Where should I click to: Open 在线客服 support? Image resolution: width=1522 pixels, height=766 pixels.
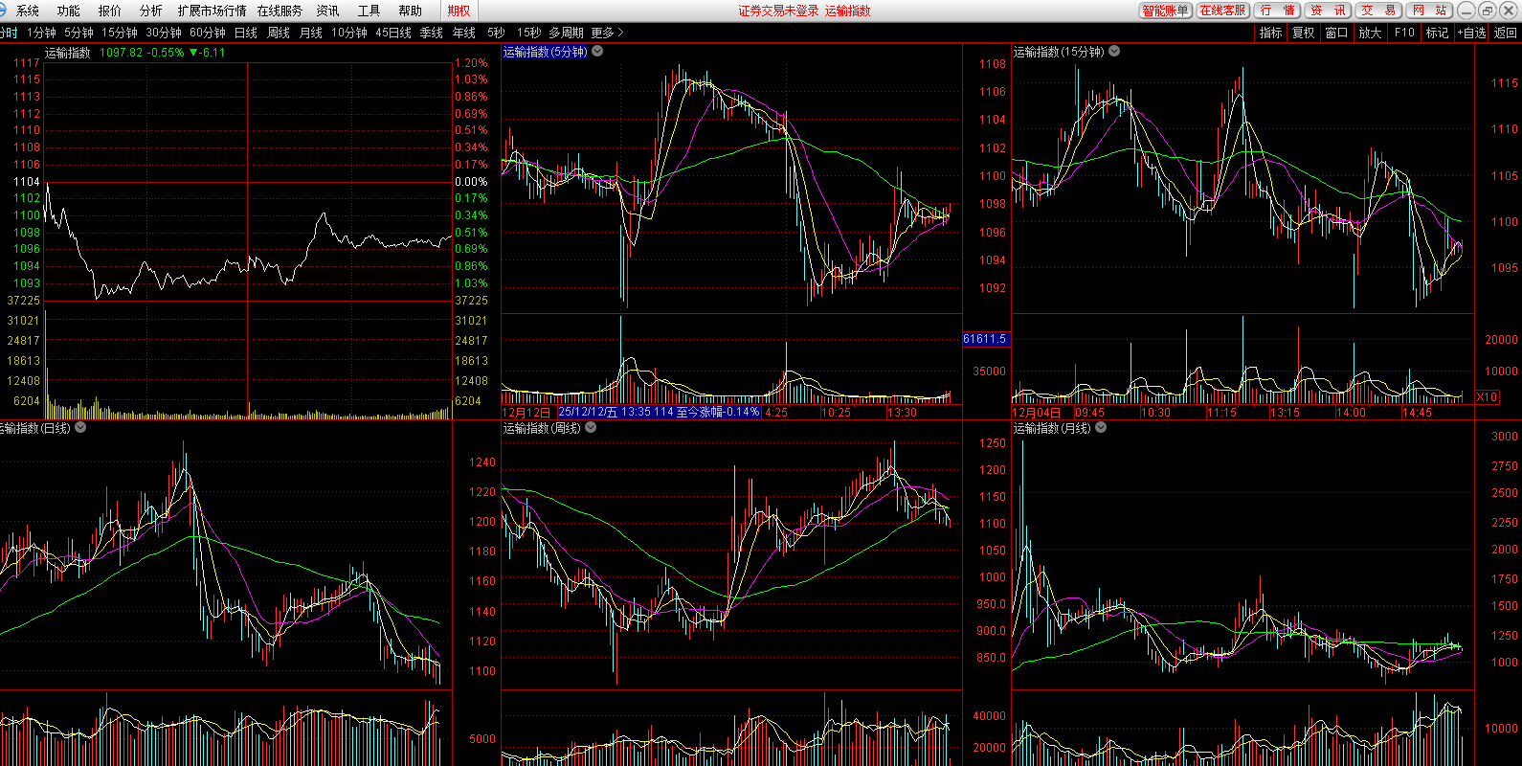1222,11
